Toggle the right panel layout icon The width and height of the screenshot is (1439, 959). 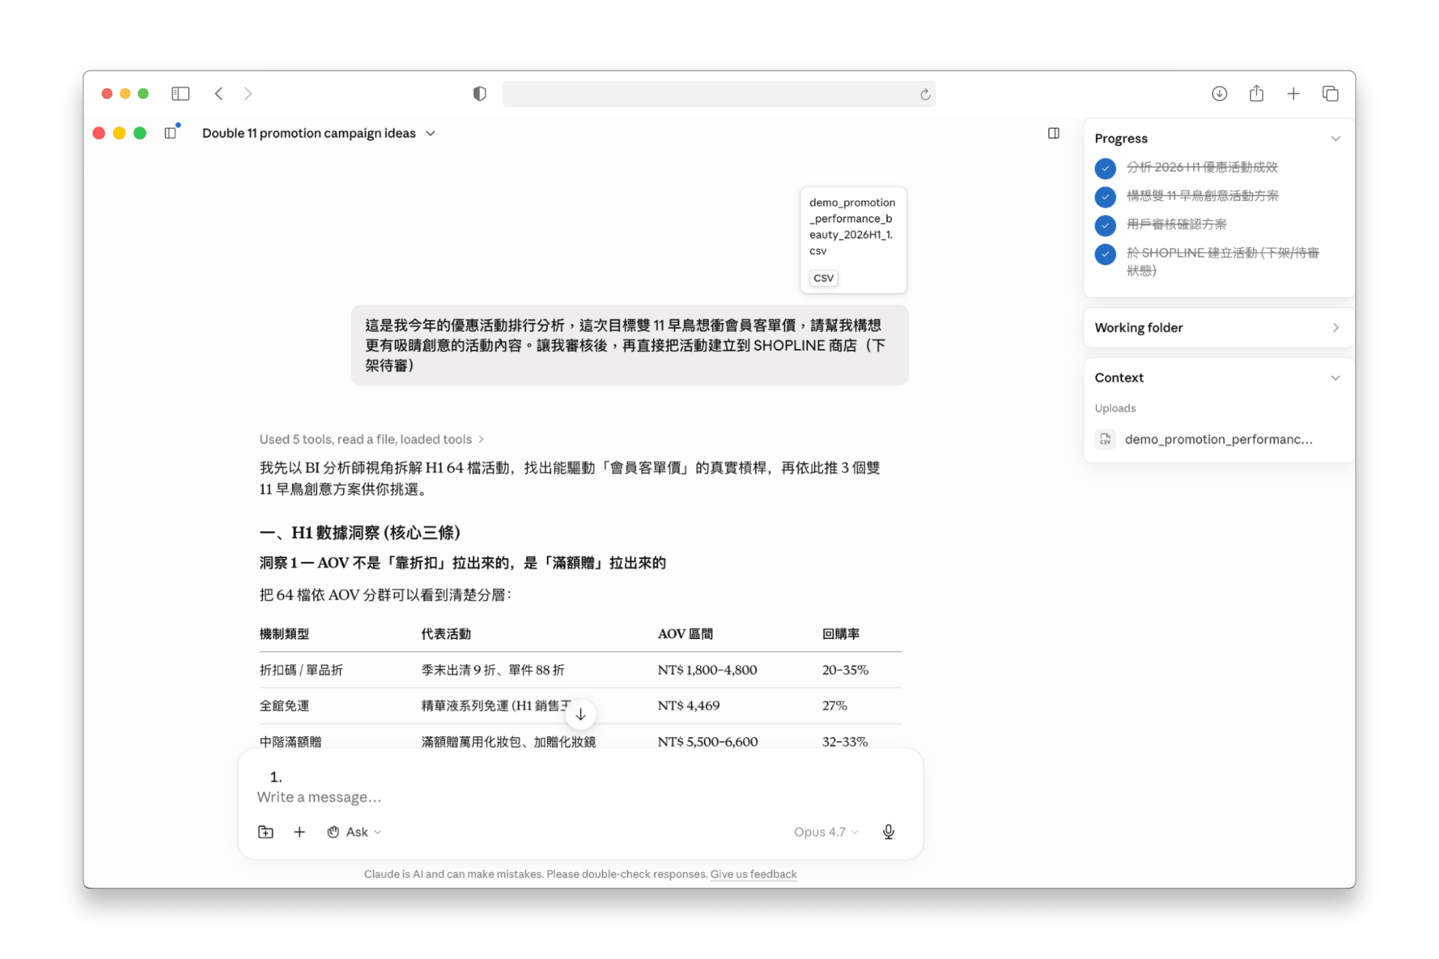click(x=1054, y=133)
